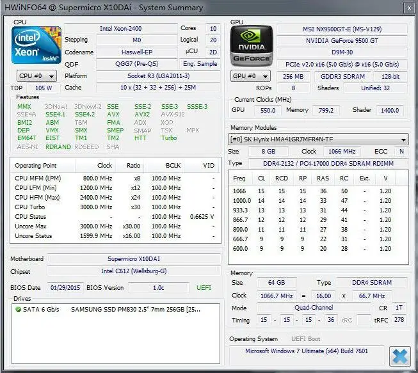This screenshot has height=373, width=418.
Task: Click the 105 W TDP value
Action: pos(43,88)
